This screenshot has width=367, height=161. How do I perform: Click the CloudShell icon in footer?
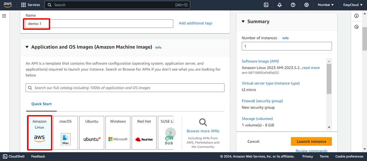click(5, 156)
